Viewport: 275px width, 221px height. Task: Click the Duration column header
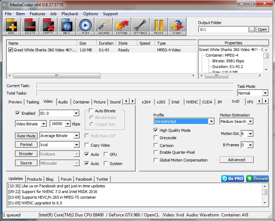click(106, 43)
